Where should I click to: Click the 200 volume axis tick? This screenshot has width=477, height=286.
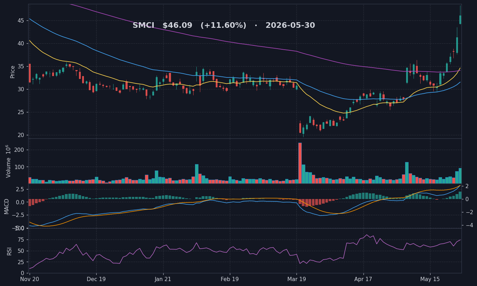[x=19, y=150]
